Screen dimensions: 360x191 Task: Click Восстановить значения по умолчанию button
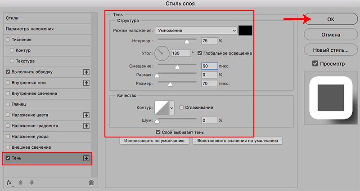[x=238, y=141]
